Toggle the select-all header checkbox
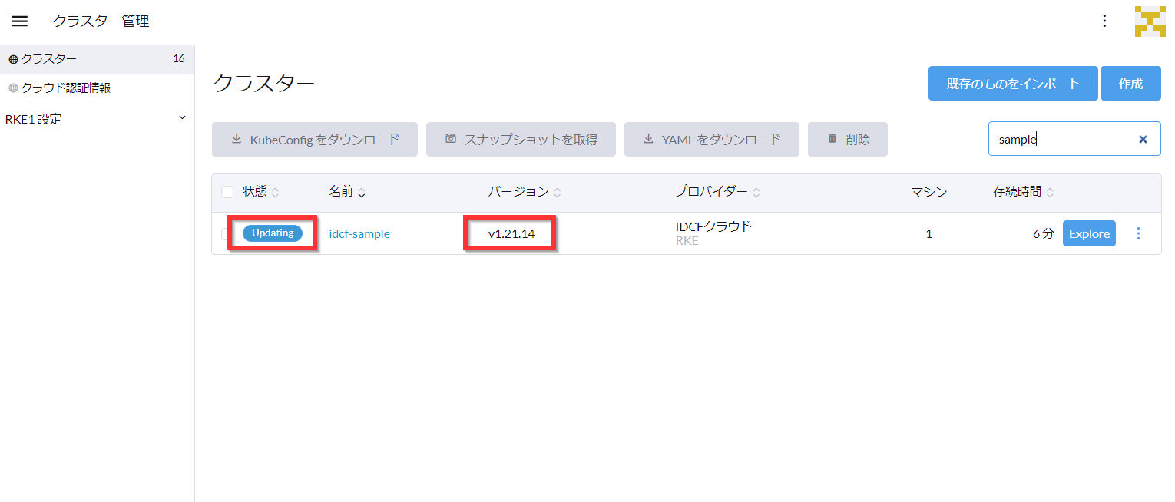This screenshot has height=502, width=1175. pyautogui.click(x=227, y=192)
